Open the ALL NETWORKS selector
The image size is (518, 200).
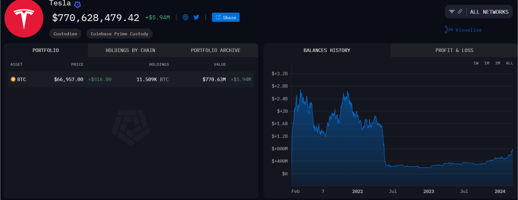(489, 12)
